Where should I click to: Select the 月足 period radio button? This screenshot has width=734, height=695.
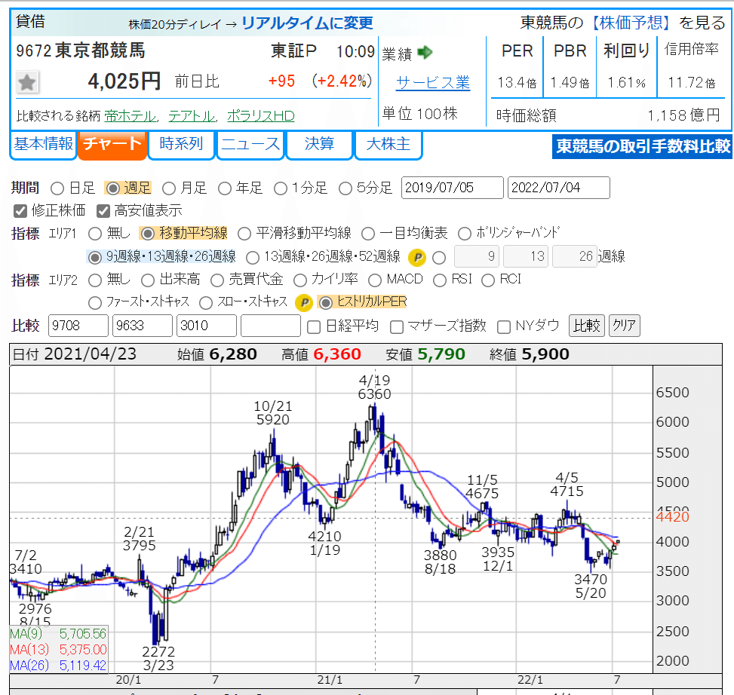click(x=168, y=188)
